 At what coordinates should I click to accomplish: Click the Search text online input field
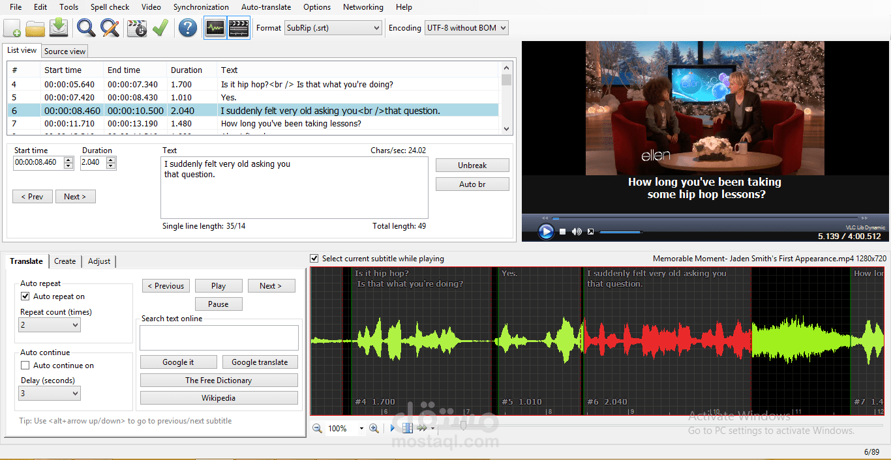pos(219,338)
